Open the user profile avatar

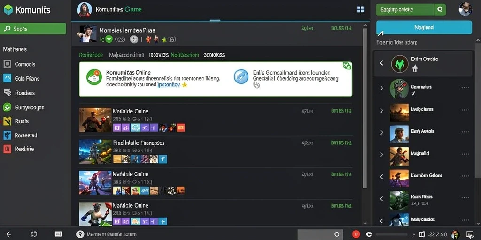pos(465,9)
